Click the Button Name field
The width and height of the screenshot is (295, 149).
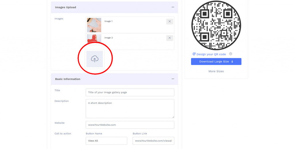tap(106, 141)
